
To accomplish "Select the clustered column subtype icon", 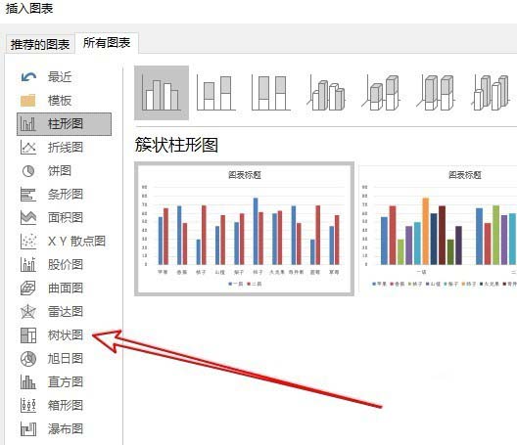I will (162, 93).
